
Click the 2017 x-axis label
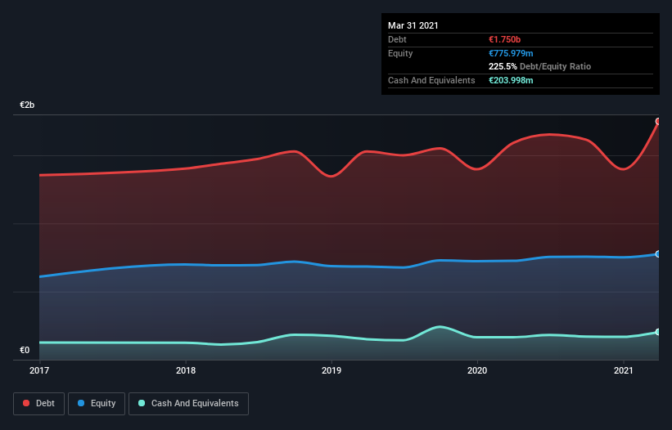point(39,370)
